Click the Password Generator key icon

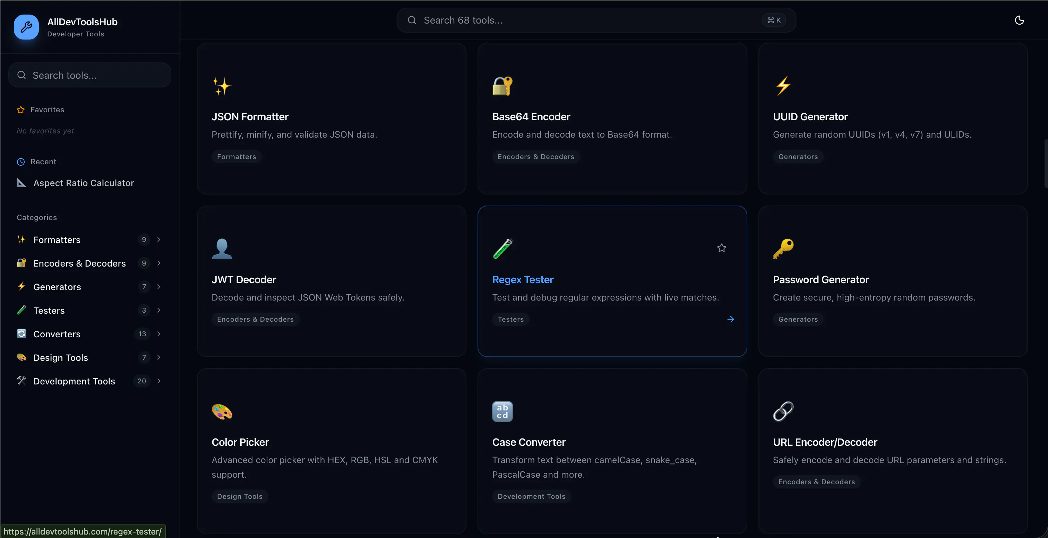point(783,249)
